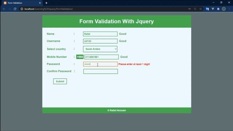Click the Mobile Number input field
Image resolution: width=233 pixels, height=131 pixels.
click(102, 57)
